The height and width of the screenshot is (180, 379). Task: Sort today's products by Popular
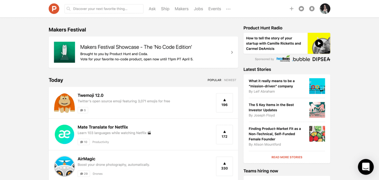coord(214,80)
